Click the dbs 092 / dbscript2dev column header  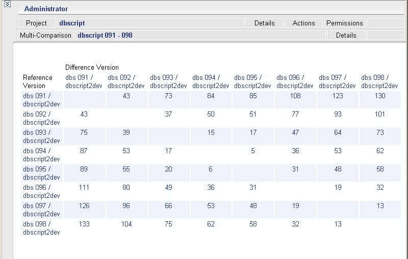click(126, 81)
